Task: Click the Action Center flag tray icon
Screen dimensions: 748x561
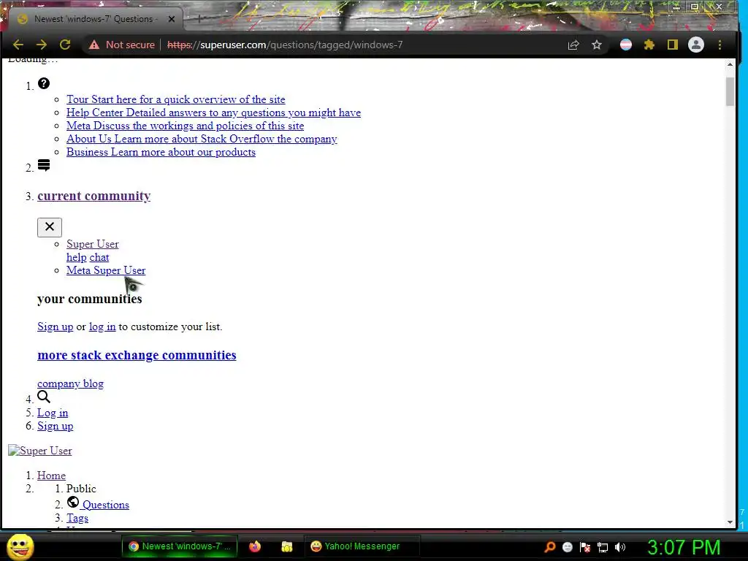Action: coord(585,547)
